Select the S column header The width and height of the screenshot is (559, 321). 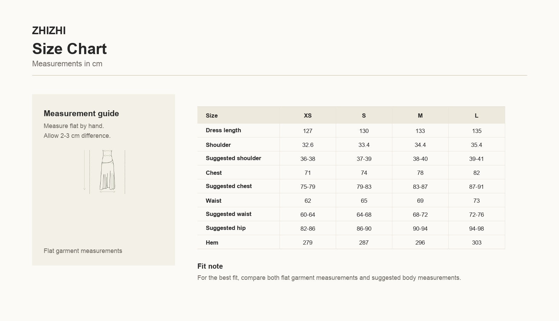[x=364, y=115]
